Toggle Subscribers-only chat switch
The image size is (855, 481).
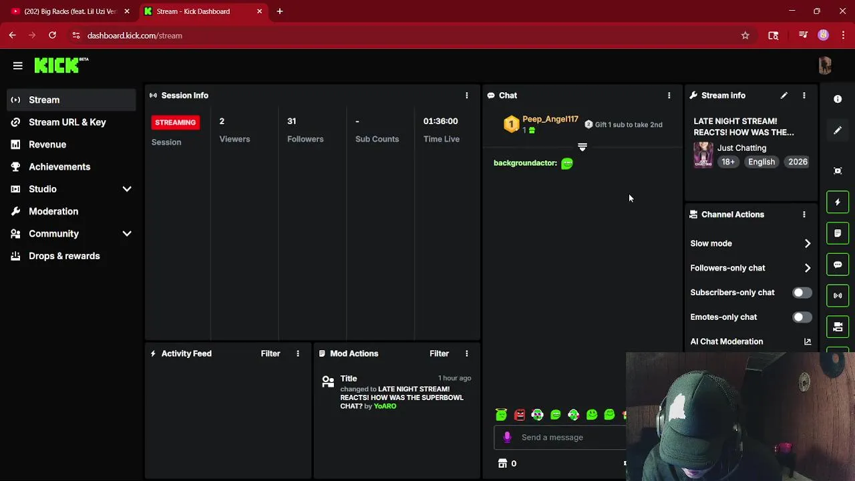(x=802, y=293)
